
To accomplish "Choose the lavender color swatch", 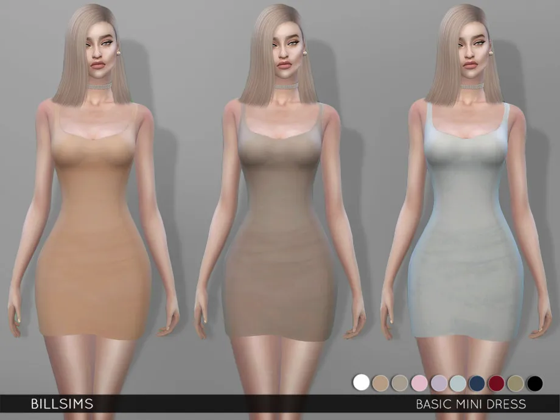I will click(x=439, y=382).
